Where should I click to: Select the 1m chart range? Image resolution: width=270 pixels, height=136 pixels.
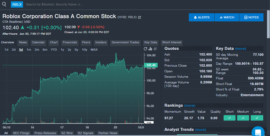pos(29,50)
